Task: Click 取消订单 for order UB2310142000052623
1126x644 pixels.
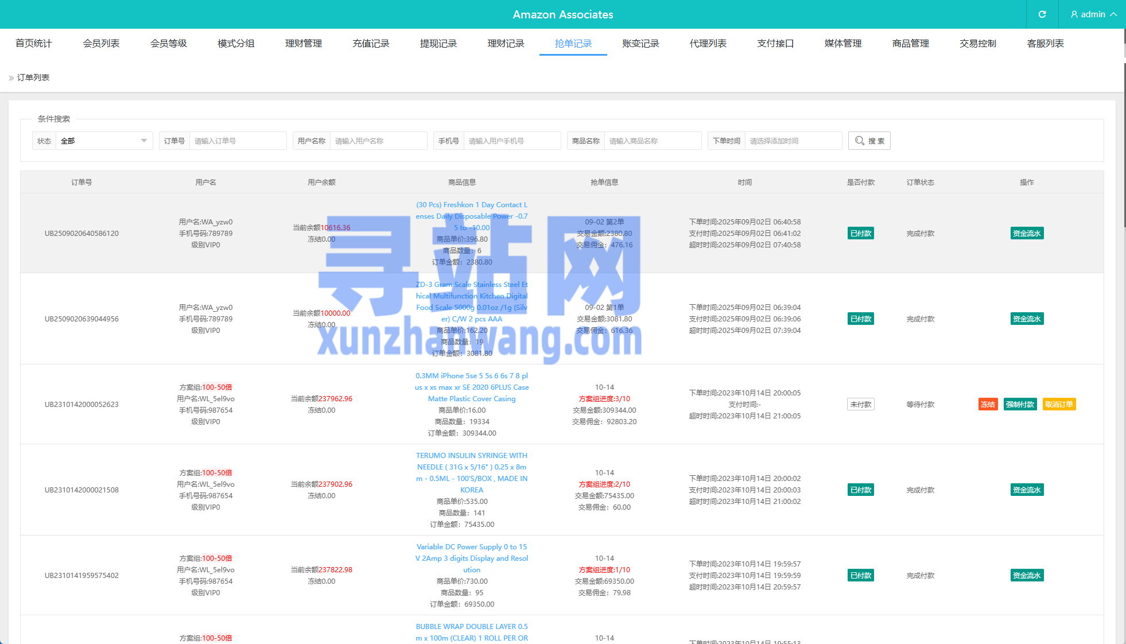Action: 1059,404
